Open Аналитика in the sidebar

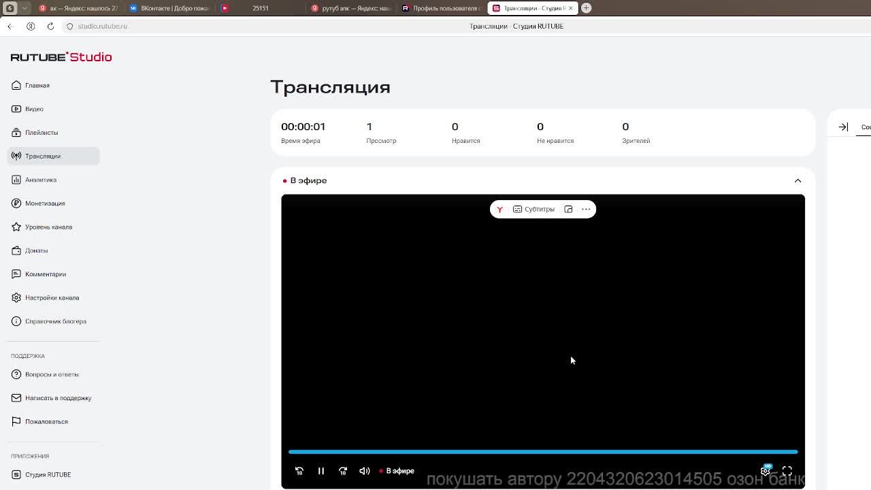40,180
